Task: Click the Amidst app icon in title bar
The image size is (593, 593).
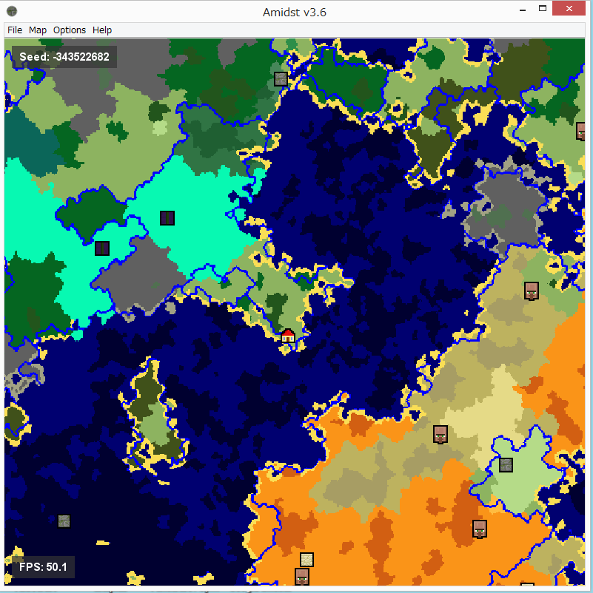Action: pyautogui.click(x=12, y=11)
